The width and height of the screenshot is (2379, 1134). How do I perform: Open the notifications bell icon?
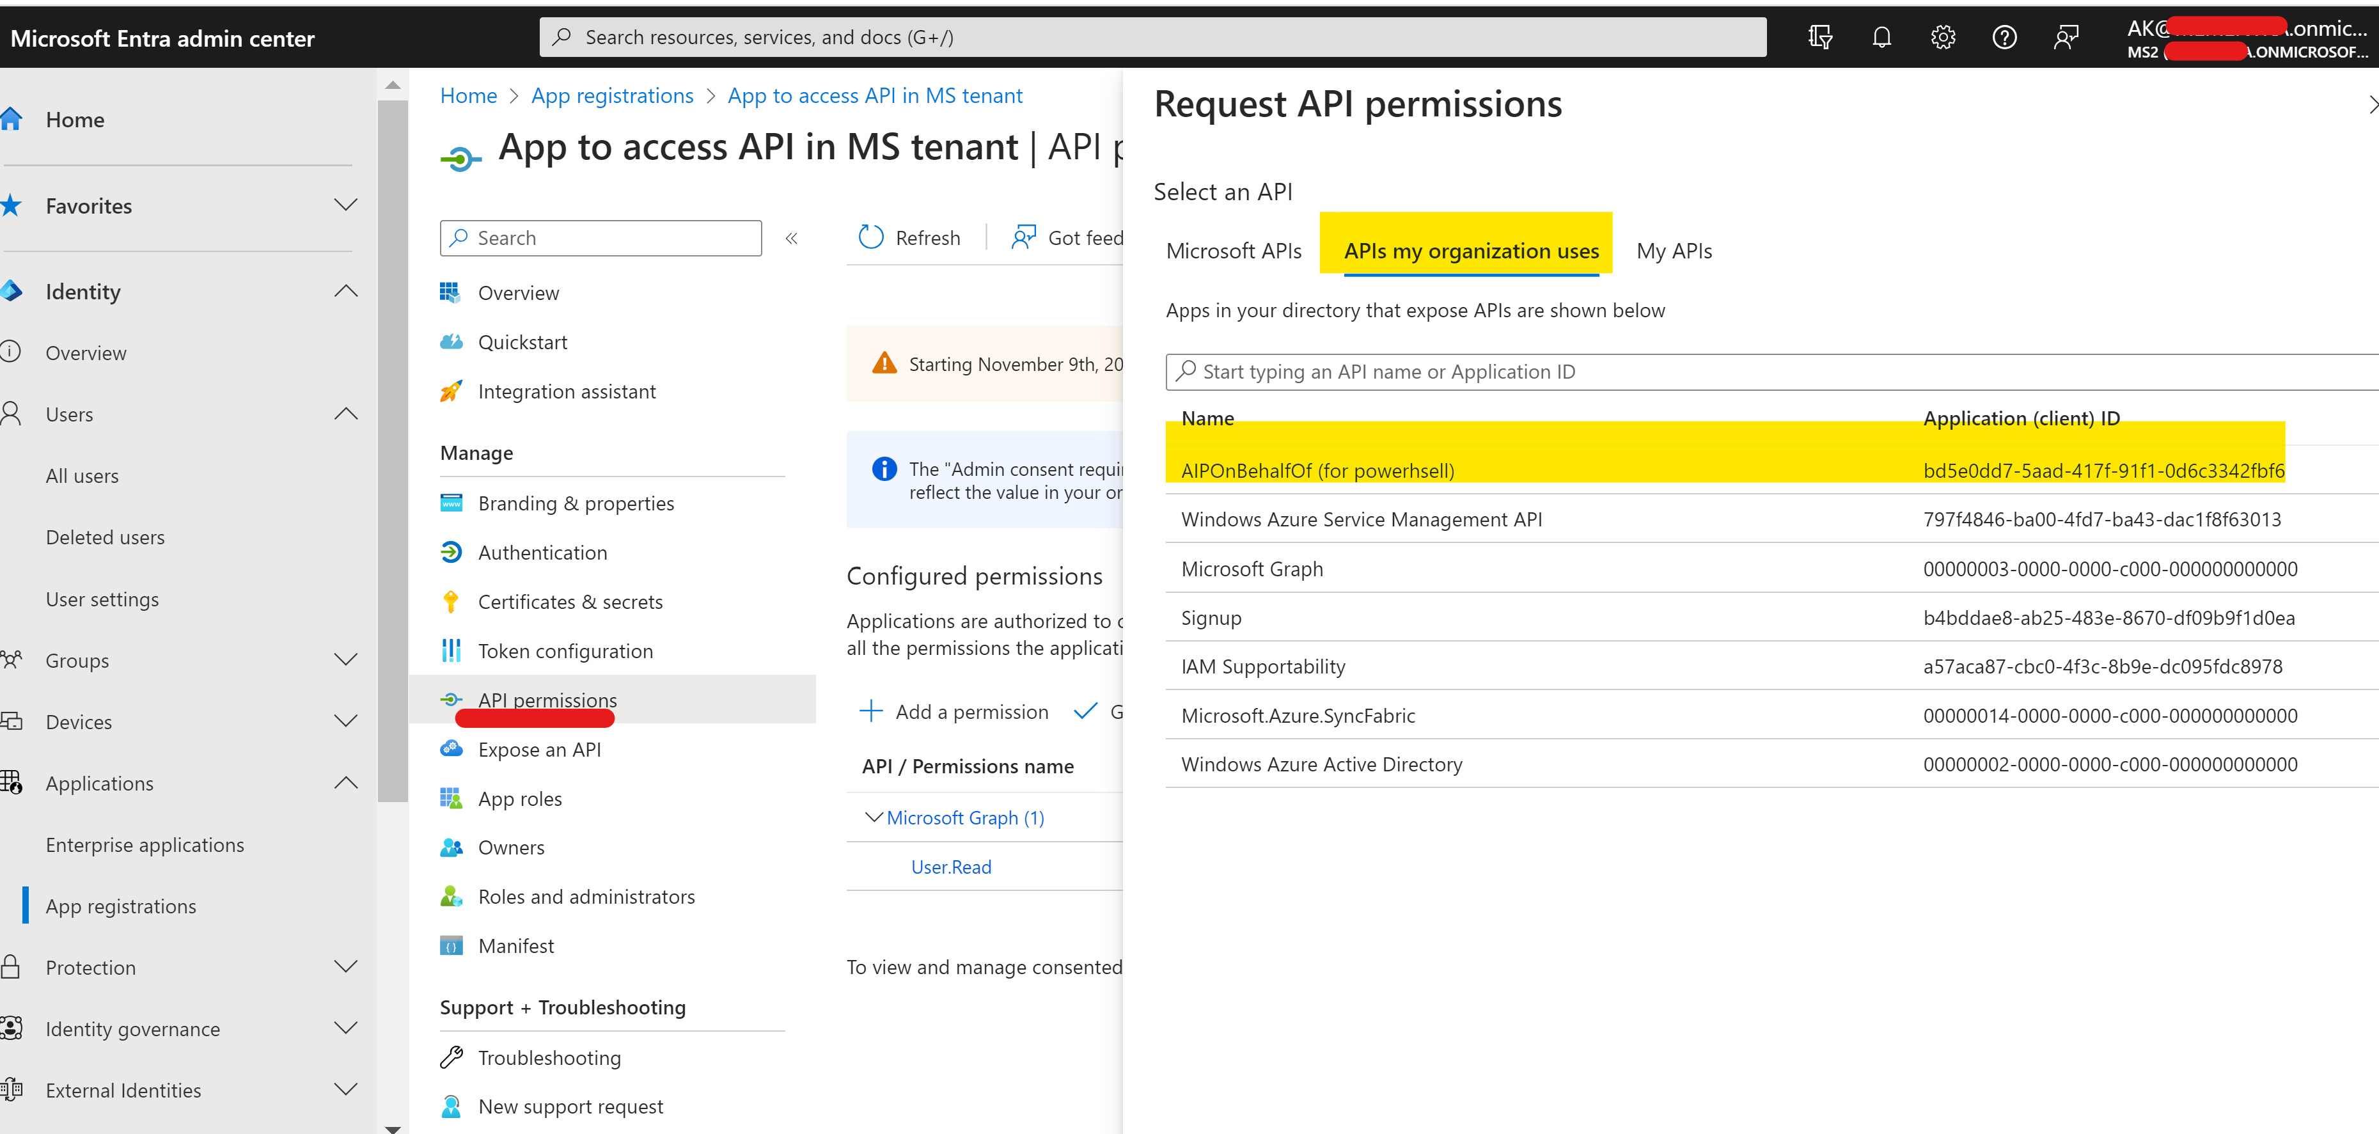point(1881,37)
